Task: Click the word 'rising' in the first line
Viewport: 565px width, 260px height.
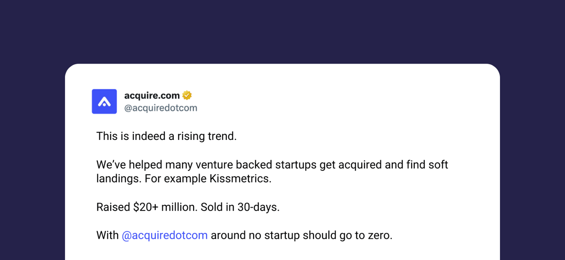Action: [x=191, y=137]
